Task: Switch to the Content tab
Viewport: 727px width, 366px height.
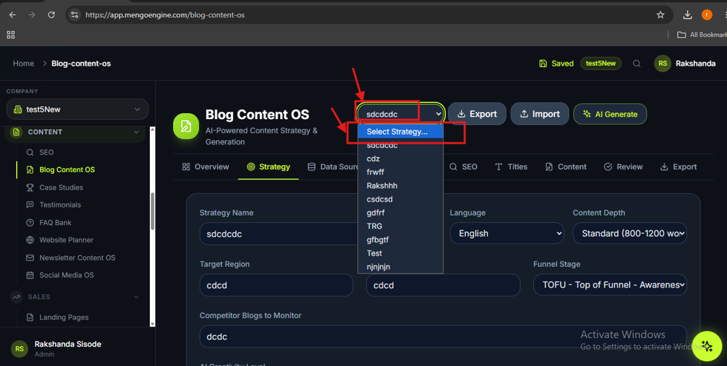Action: click(x=566, y=167)
